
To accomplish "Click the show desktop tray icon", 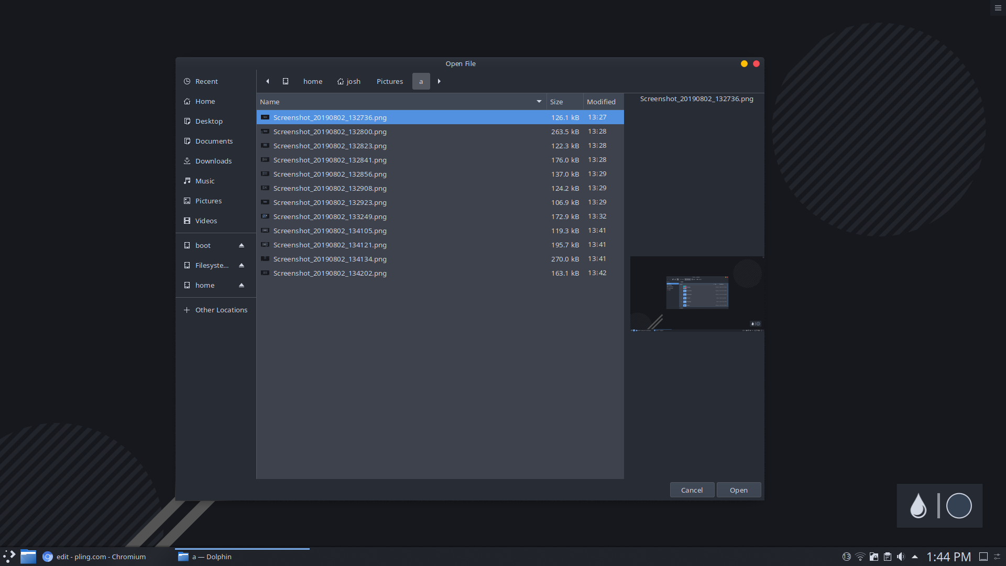I will (983, 557).
